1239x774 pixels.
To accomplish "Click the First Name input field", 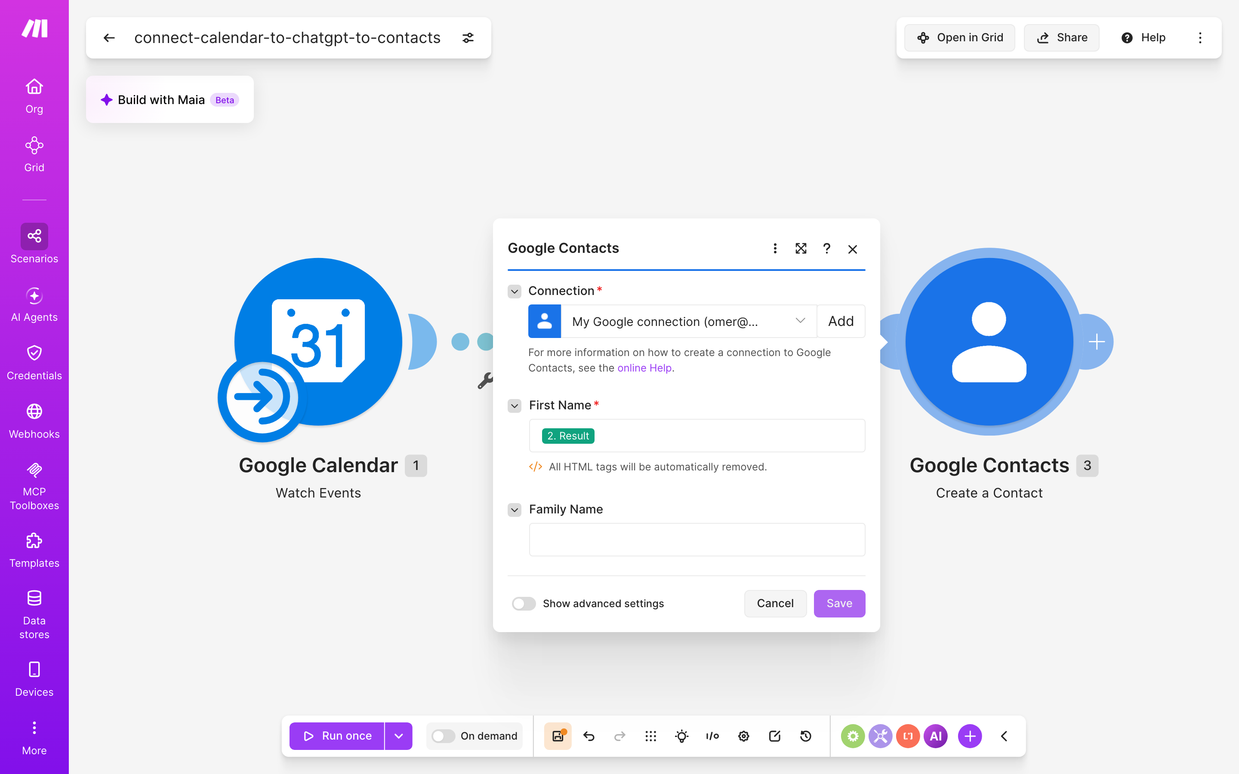I will pos(697,436).
